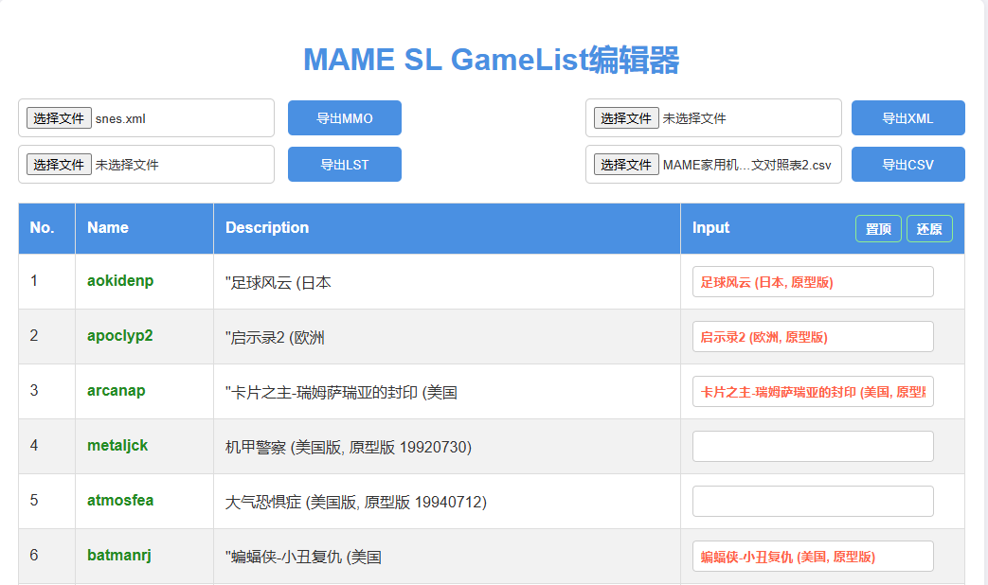Click the 导出MMO export button
988x585 pixels.
[344, 117]
